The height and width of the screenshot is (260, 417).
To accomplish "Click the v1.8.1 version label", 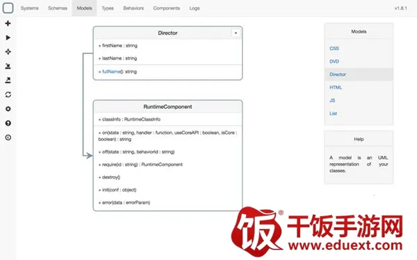I will point(401,8).
